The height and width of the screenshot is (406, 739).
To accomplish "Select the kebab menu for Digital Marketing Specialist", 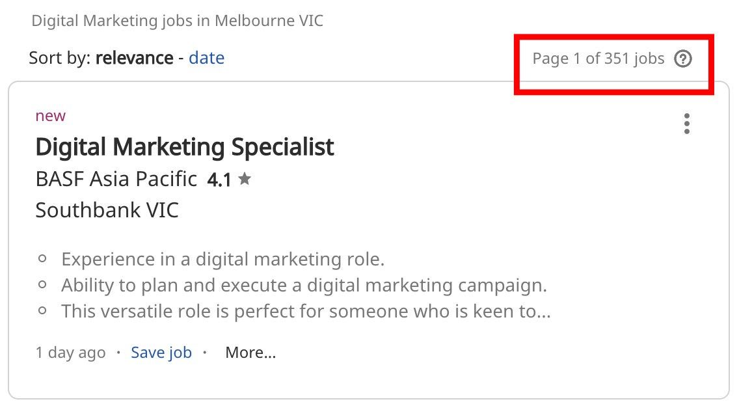I will [x=687, y=124].
